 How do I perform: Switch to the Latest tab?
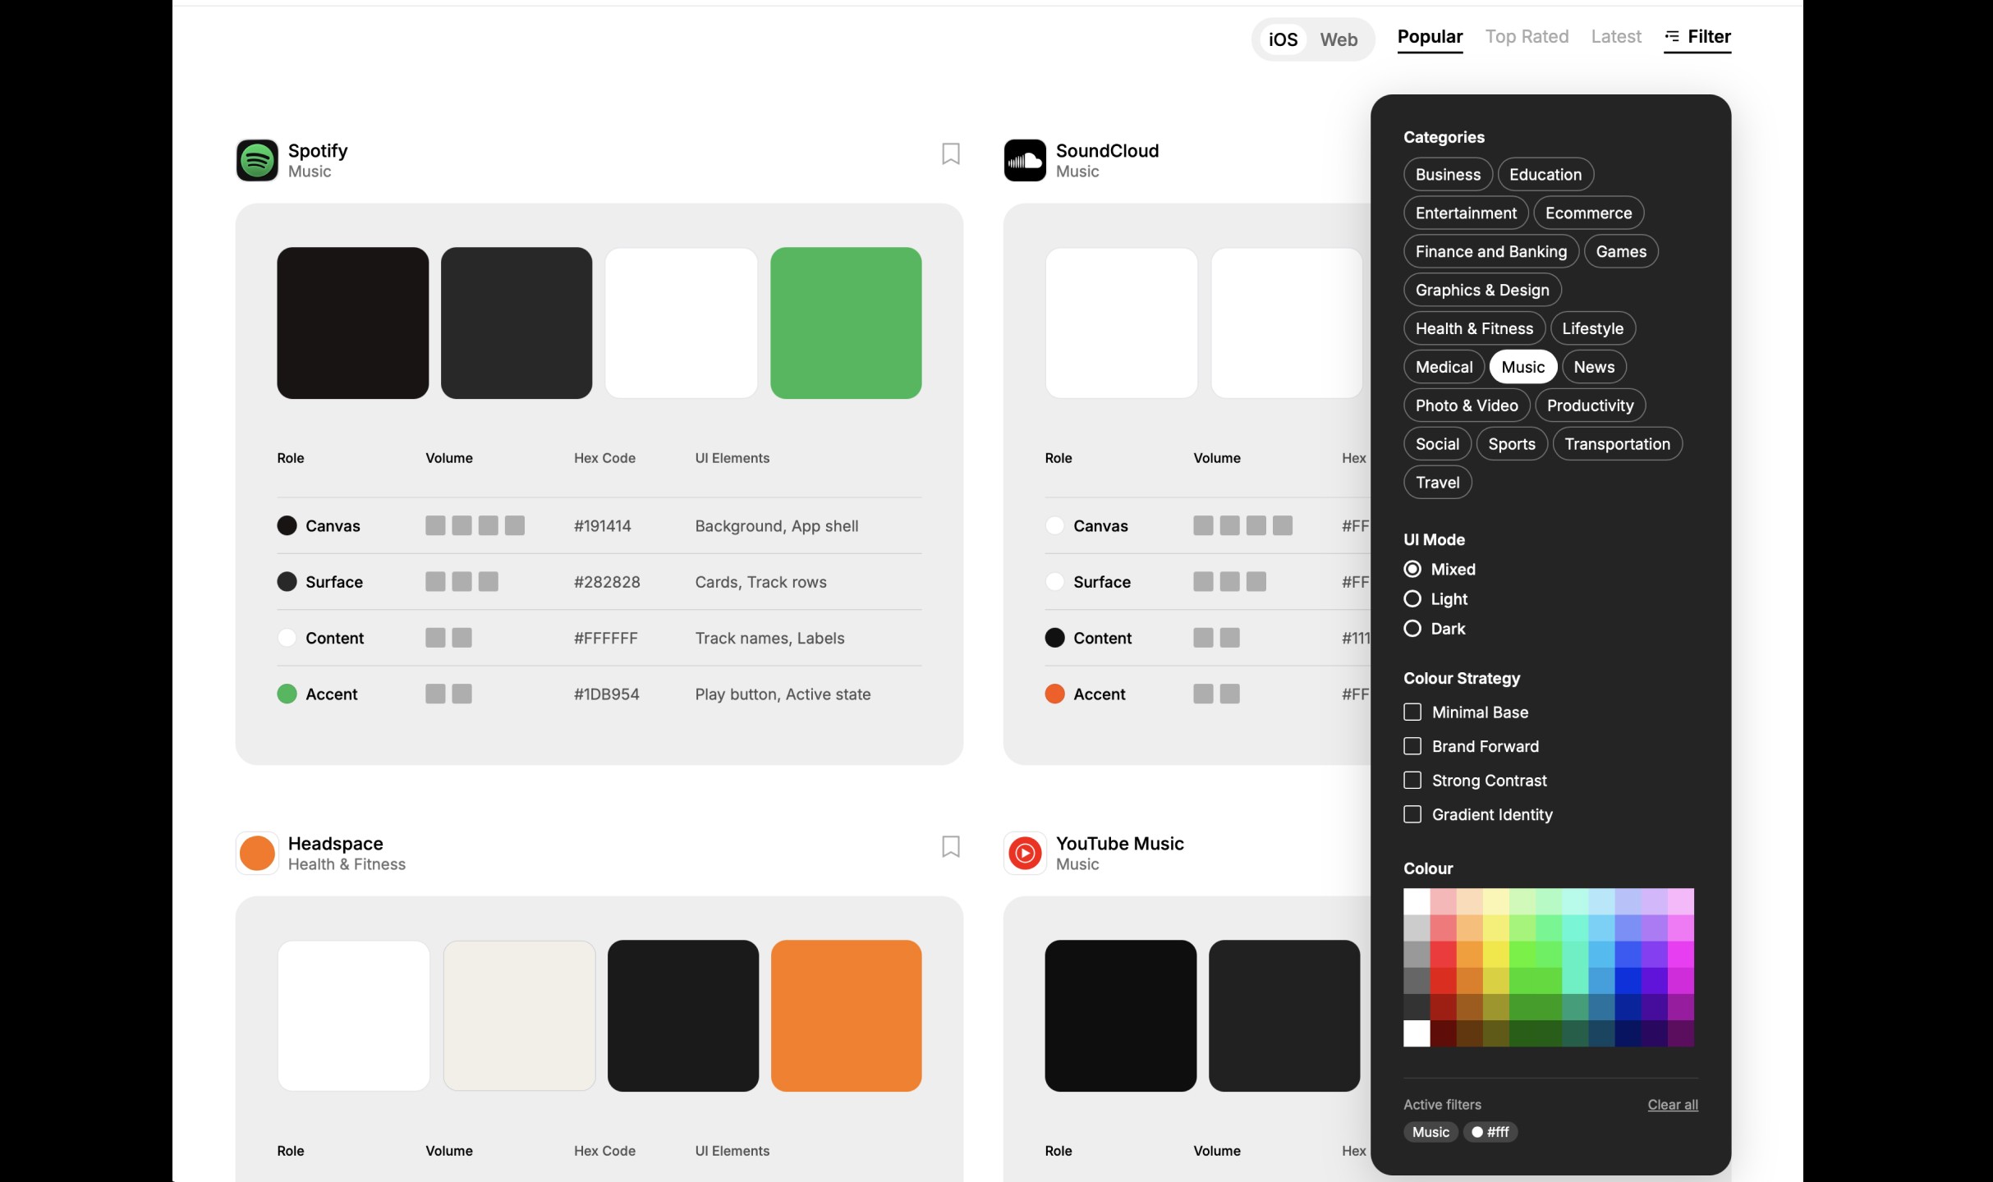tap(1615, 37)
